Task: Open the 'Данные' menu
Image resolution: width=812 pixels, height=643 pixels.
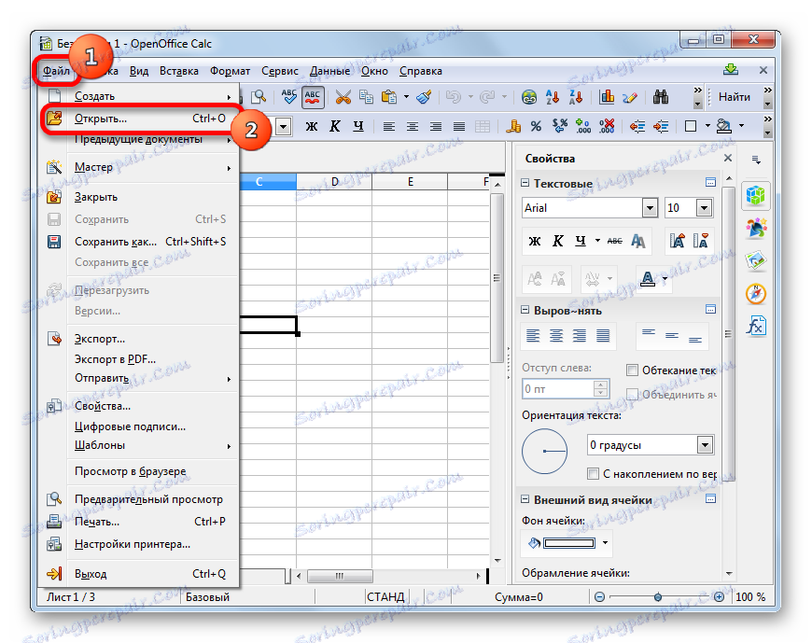Action: [329, 71]
